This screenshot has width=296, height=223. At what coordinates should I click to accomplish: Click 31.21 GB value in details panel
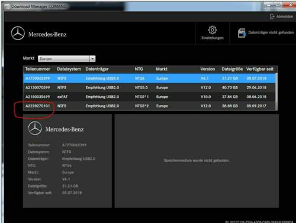coord(70,186)
